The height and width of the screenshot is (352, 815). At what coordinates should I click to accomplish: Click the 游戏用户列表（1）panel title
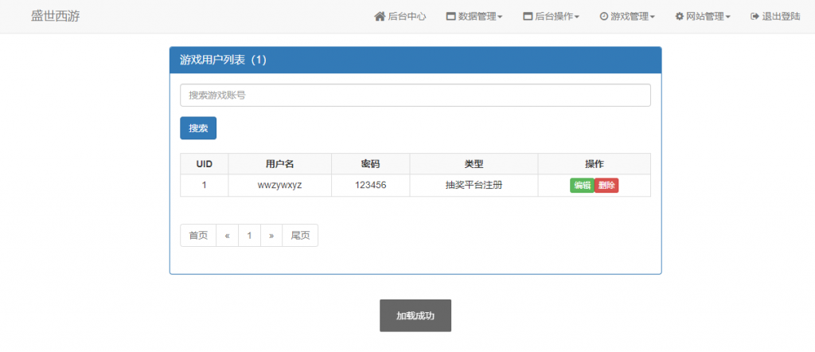(x=223, y=60)
